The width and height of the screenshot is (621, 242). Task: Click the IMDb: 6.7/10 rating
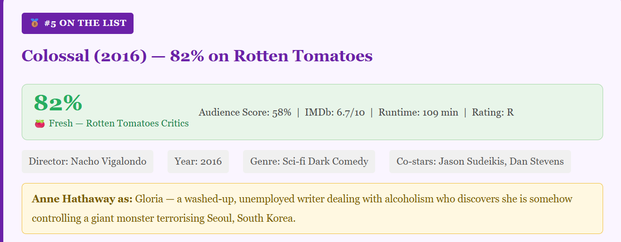(335, 112)
